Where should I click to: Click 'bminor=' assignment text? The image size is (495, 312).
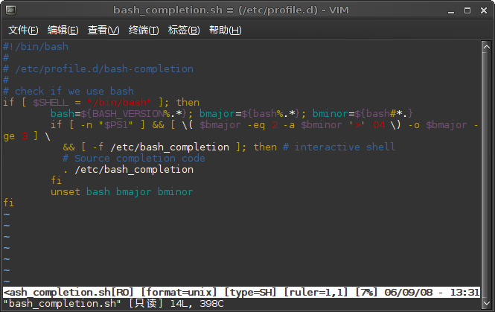click(333, 113)
